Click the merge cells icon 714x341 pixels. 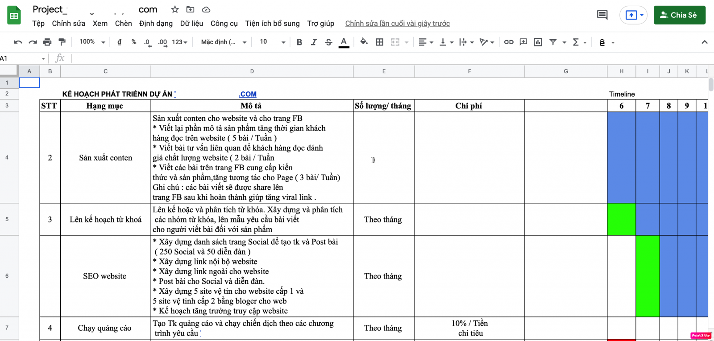(395, 42)
